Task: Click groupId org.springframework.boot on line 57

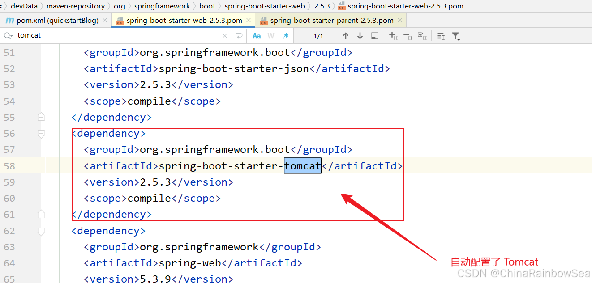Action: [215, 150]
